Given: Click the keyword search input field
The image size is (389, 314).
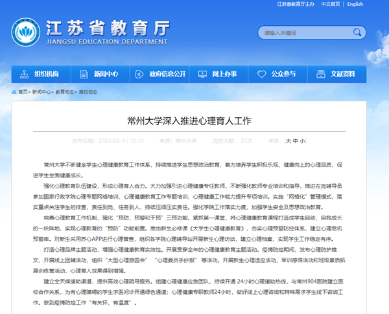Looking at the screenshot, I should (296, 32).
